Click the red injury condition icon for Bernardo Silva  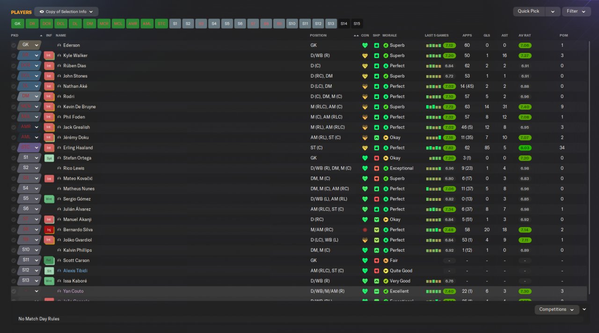[x=365, y=230]
